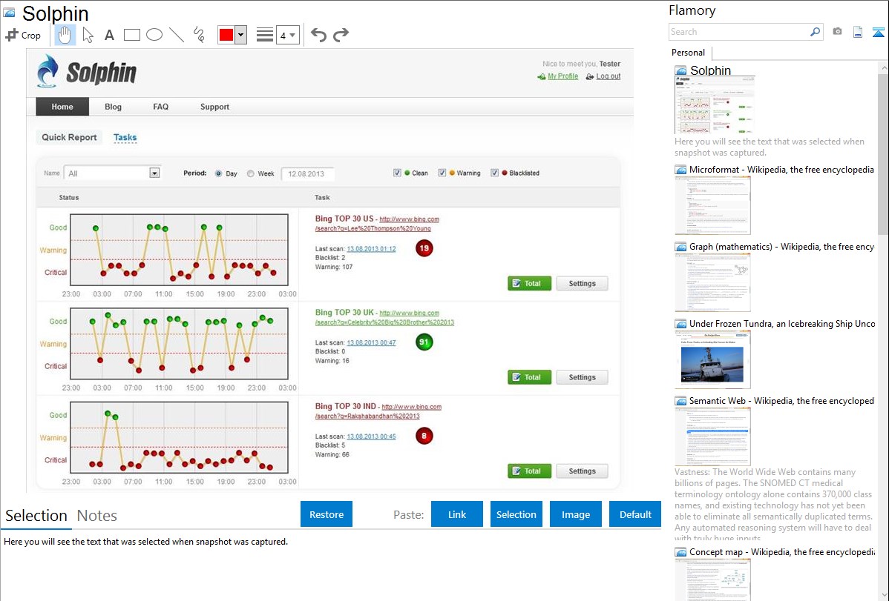This screenshot has height=601, width=889.
Task: Open the Solphin snapshot thumbnail in list
Action: (715, 104)
